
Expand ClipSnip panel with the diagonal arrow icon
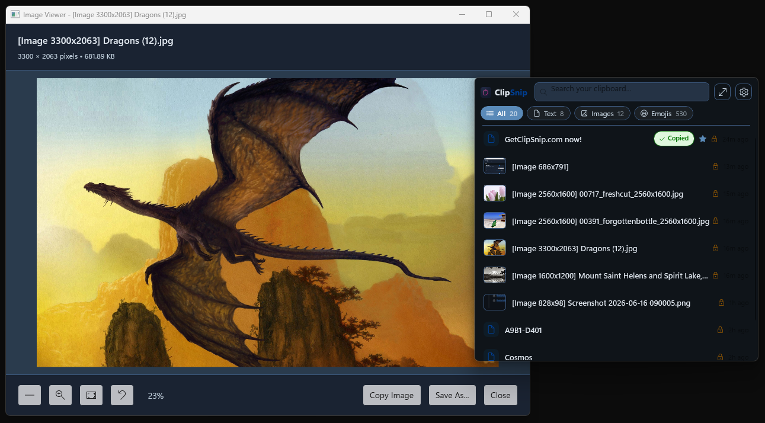pos(722,92)
